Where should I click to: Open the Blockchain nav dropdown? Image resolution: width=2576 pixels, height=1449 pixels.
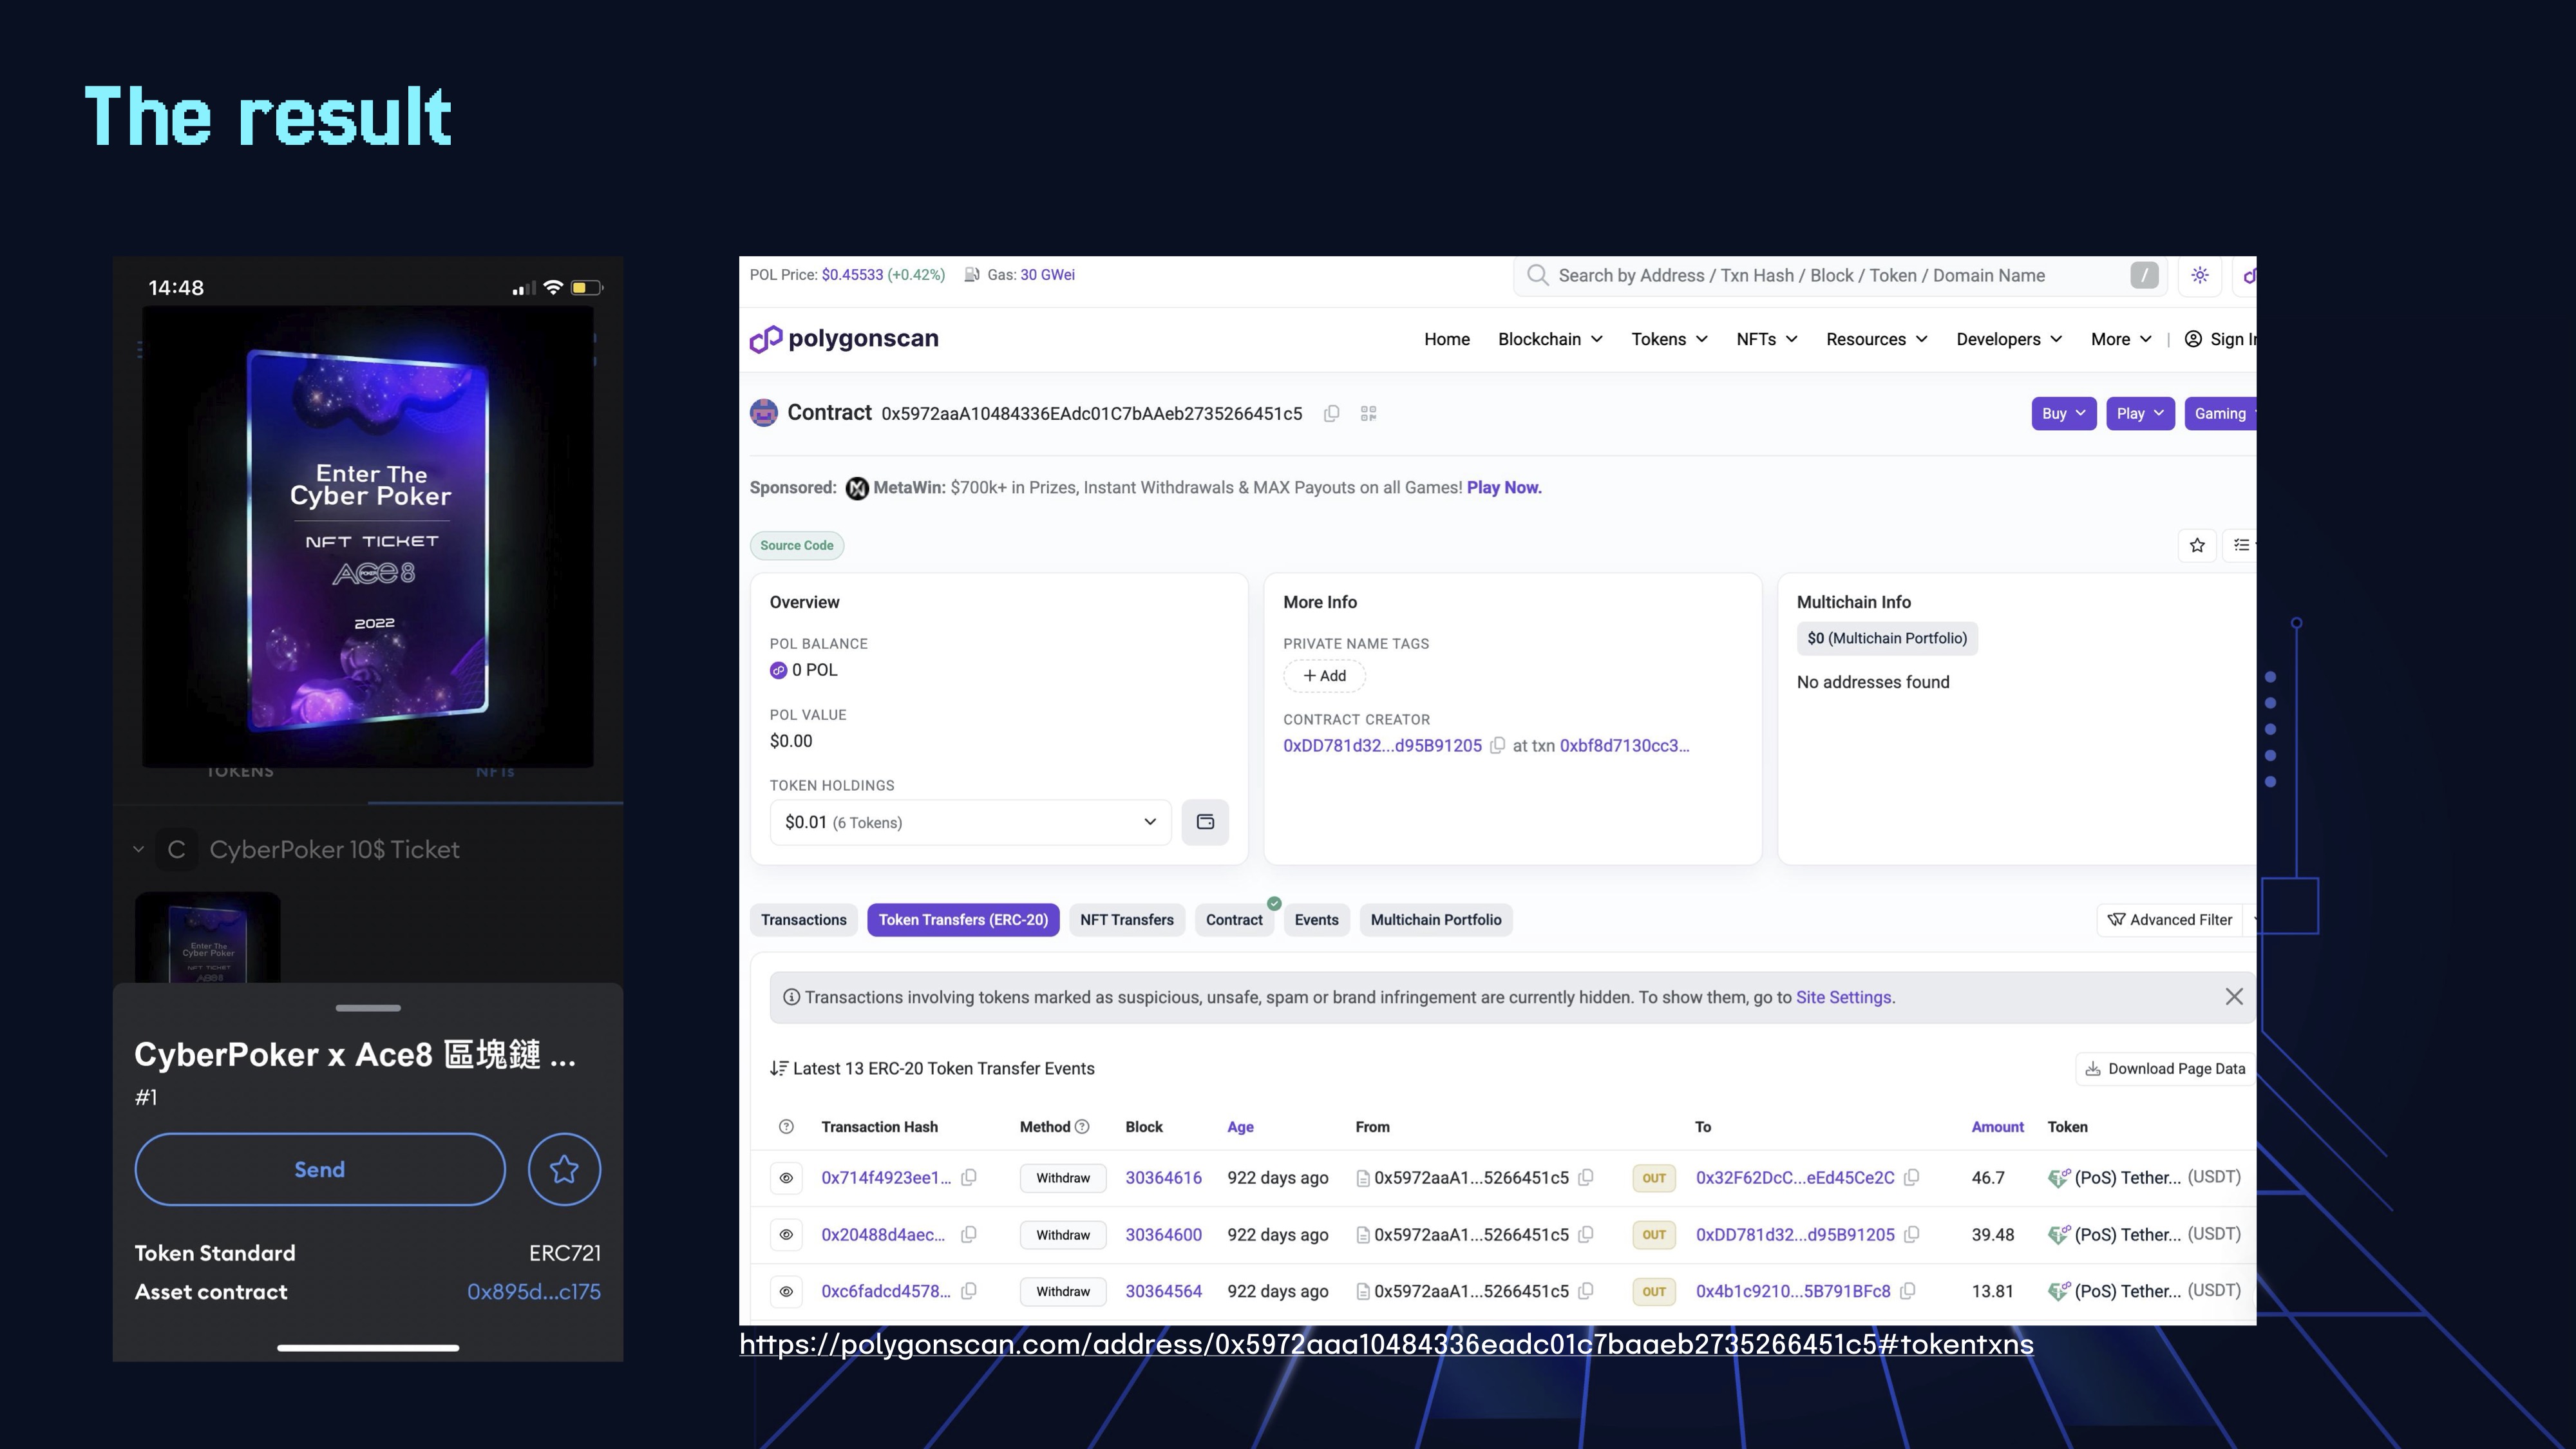[1550, 339]
